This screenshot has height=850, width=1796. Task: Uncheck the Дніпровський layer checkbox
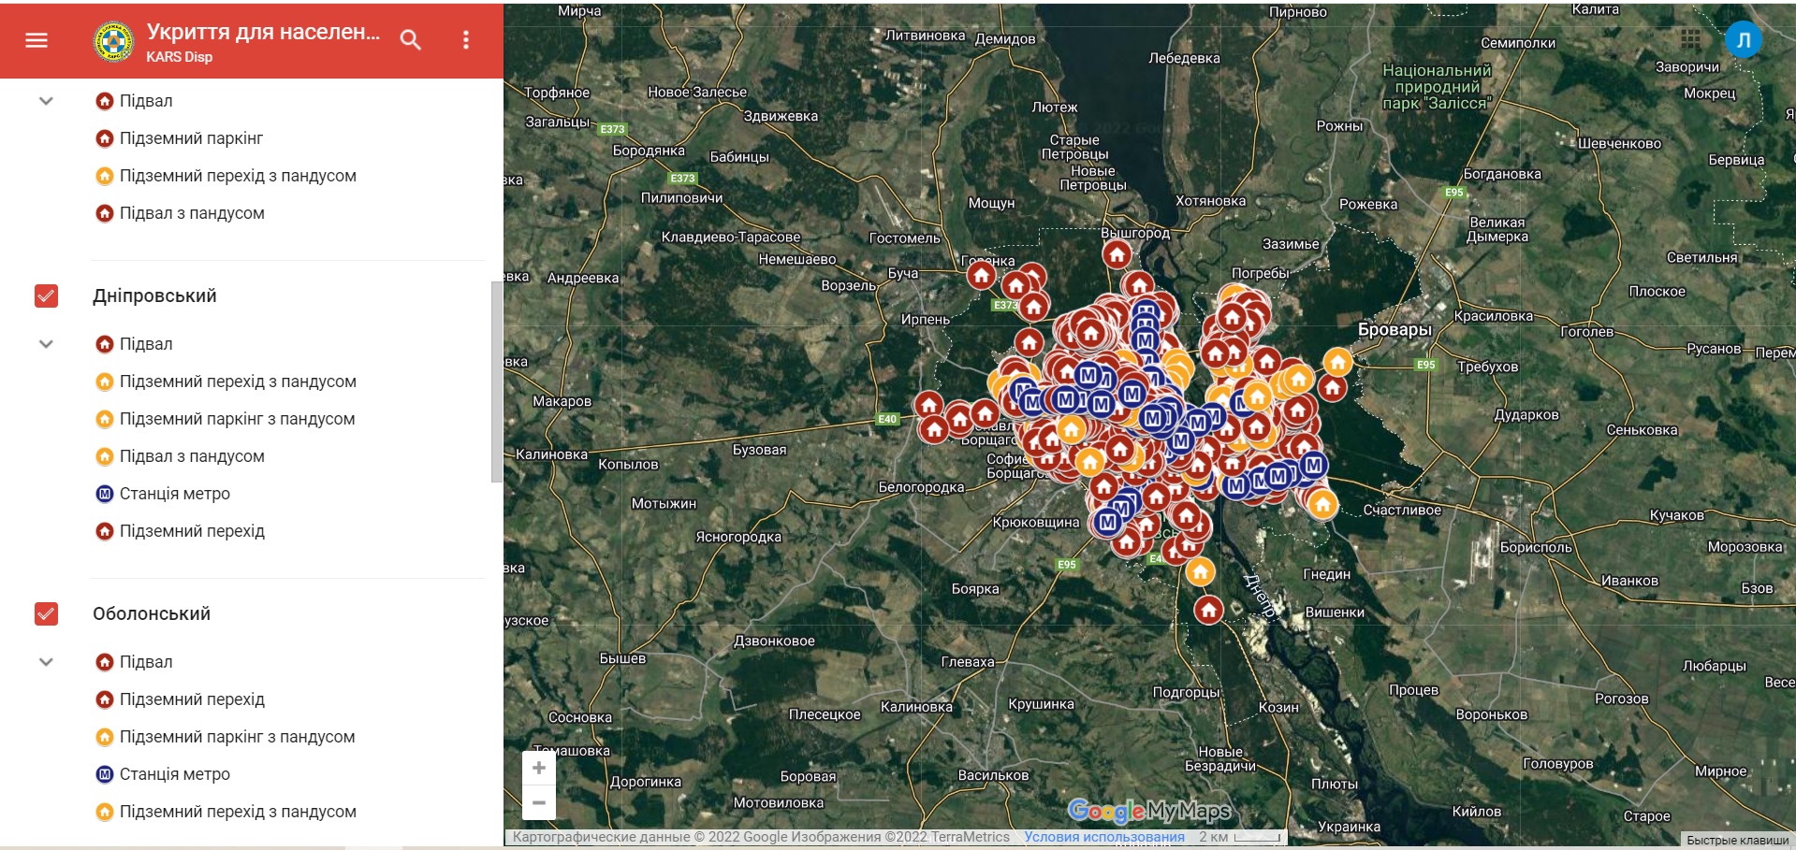click(x=46, y=296)
